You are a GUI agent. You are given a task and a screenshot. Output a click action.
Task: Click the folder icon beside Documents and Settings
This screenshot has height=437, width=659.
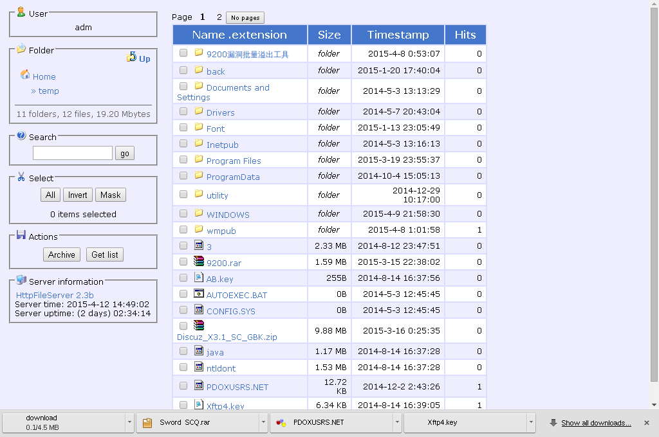click(199, 85)
